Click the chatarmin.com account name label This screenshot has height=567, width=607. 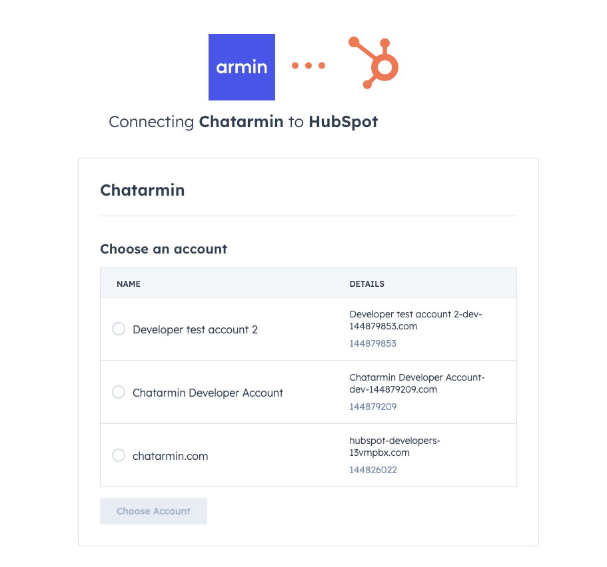click(171, 456)
